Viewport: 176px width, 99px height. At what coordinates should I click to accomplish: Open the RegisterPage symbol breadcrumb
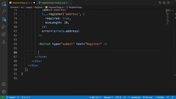[x=74, y=7]
